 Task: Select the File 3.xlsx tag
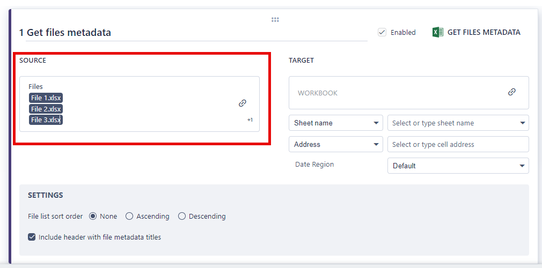(46, 120)
